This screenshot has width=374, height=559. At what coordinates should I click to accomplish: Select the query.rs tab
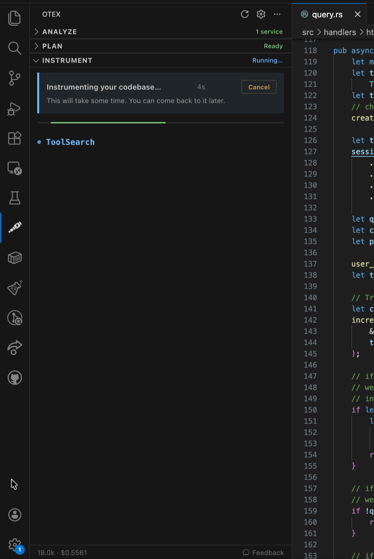329,14
